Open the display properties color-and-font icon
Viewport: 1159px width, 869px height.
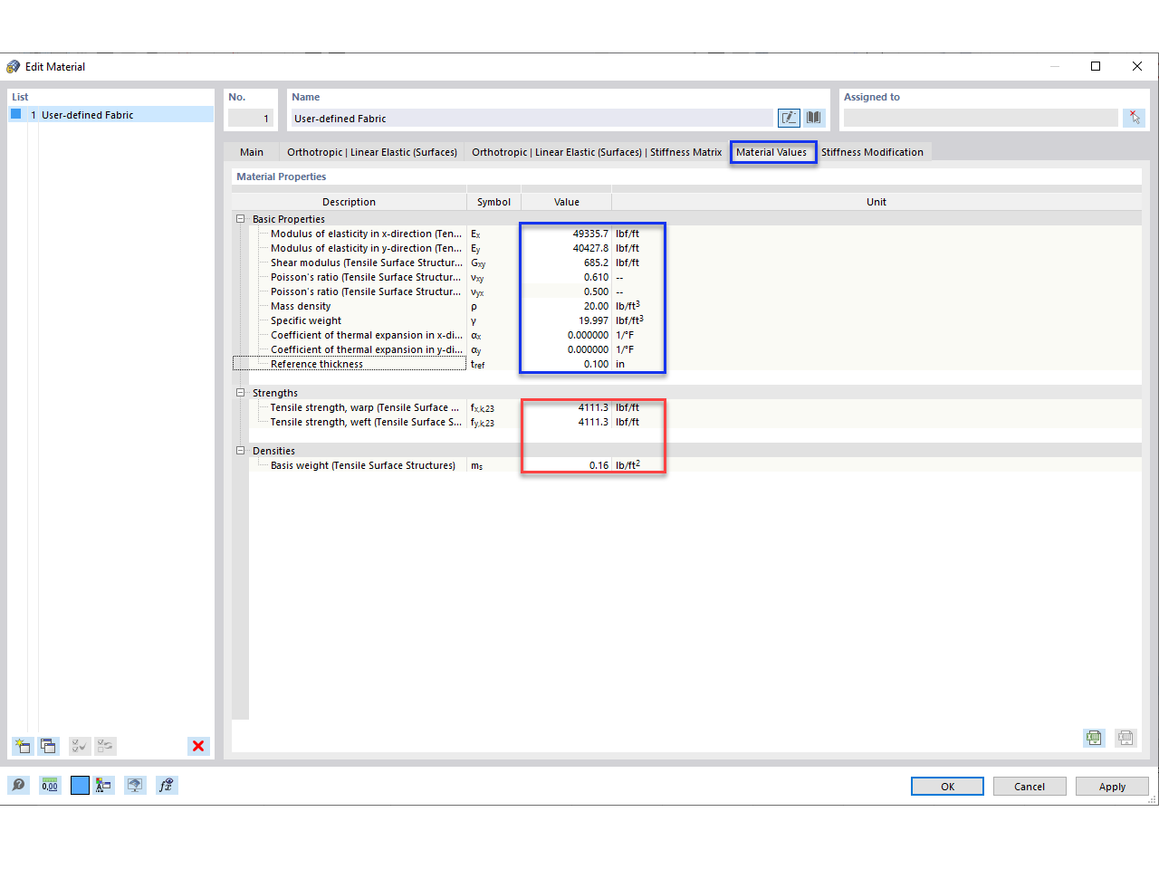tap(103, 785)
